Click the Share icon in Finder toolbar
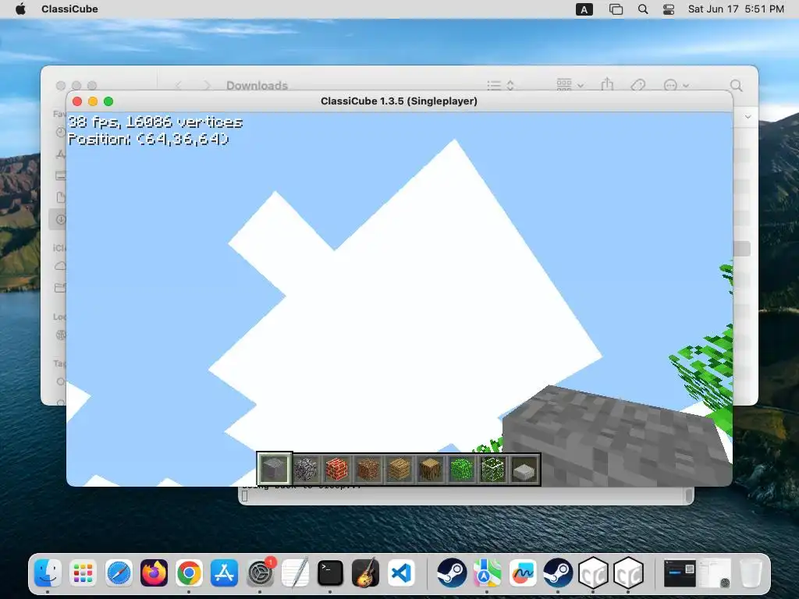799x599 pixels. click(x=607, y=84)
